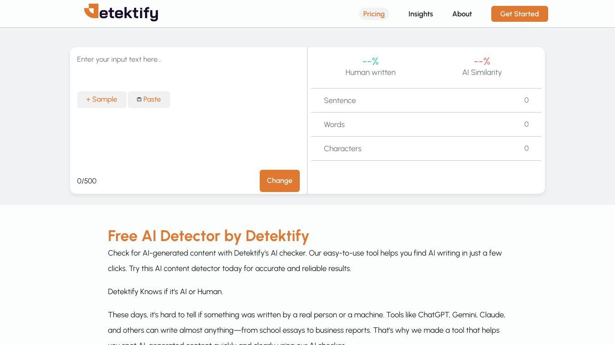Image resolution: width=615 pixels, height=345 pixels.
Task: Click the "Free AI Detector by Detektify" heading
Action: (x=208, y=236)
